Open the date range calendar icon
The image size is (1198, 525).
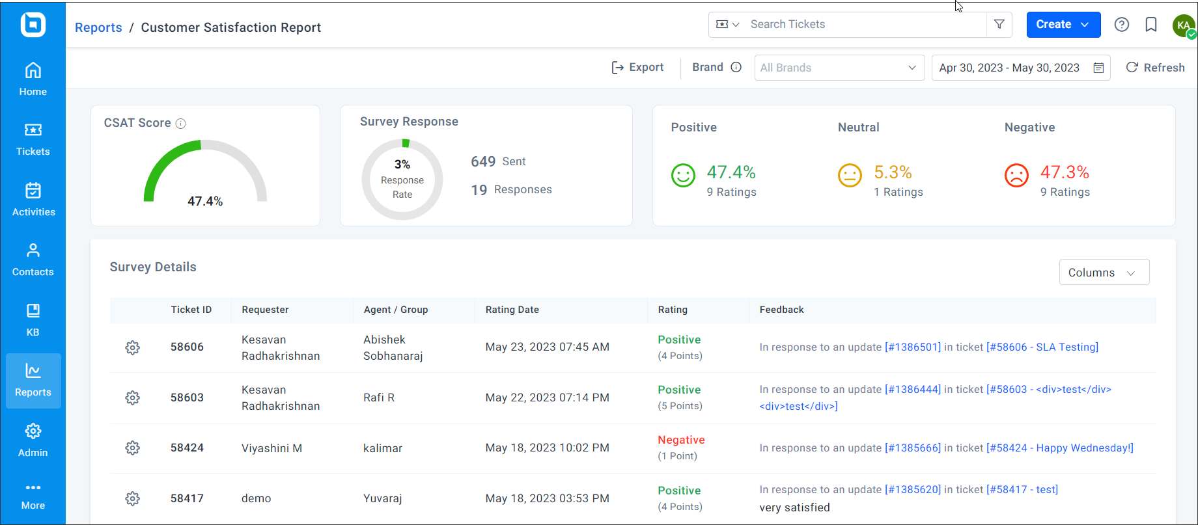click(x=1098, y=68)
